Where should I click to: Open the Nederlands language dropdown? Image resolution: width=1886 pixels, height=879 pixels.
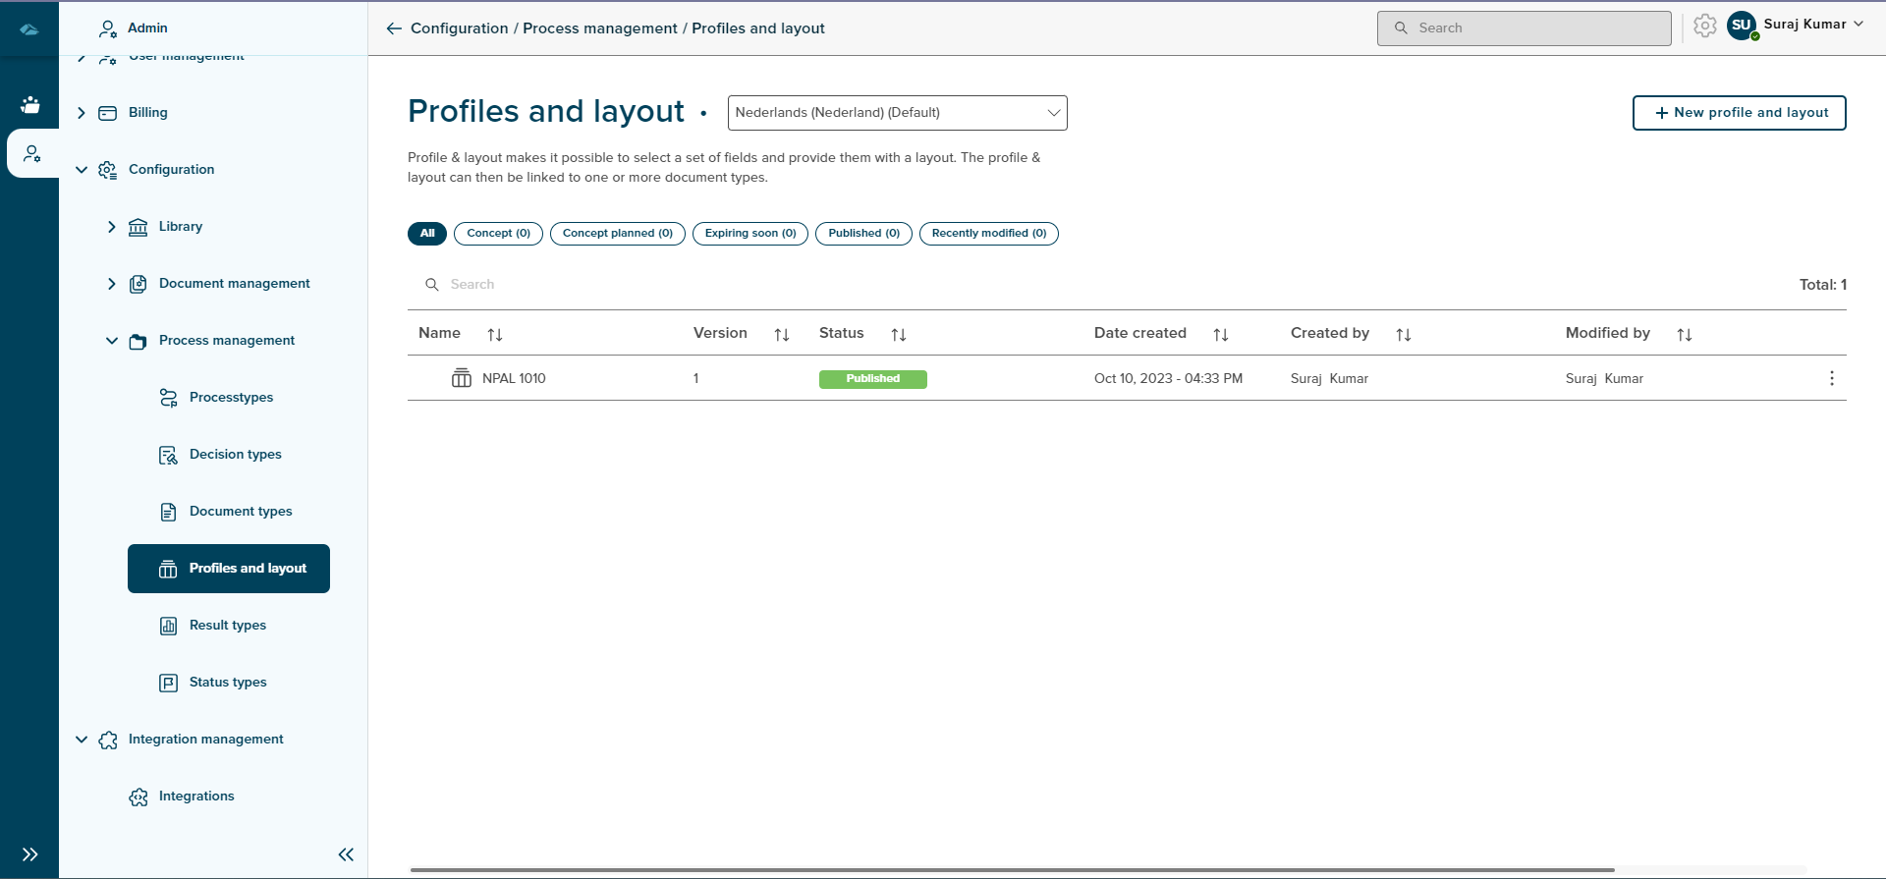pos(897,113)
